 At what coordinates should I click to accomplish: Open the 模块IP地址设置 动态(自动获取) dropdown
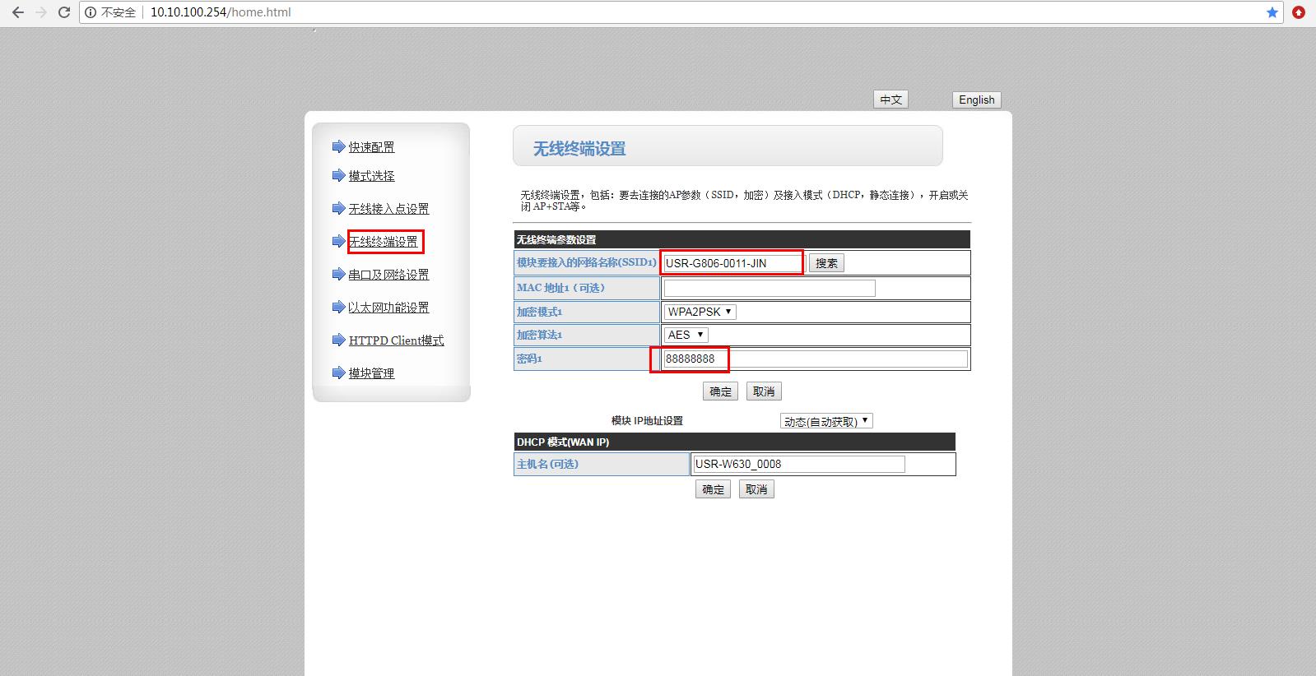tap(825, 421)
